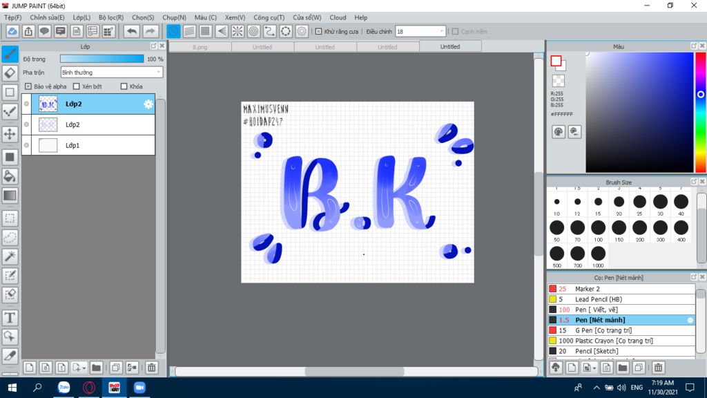This screenshot has height=398, width=707.
Task: Switch to the B.png tab
Action: pyautogui.click(x=200, y=47)
